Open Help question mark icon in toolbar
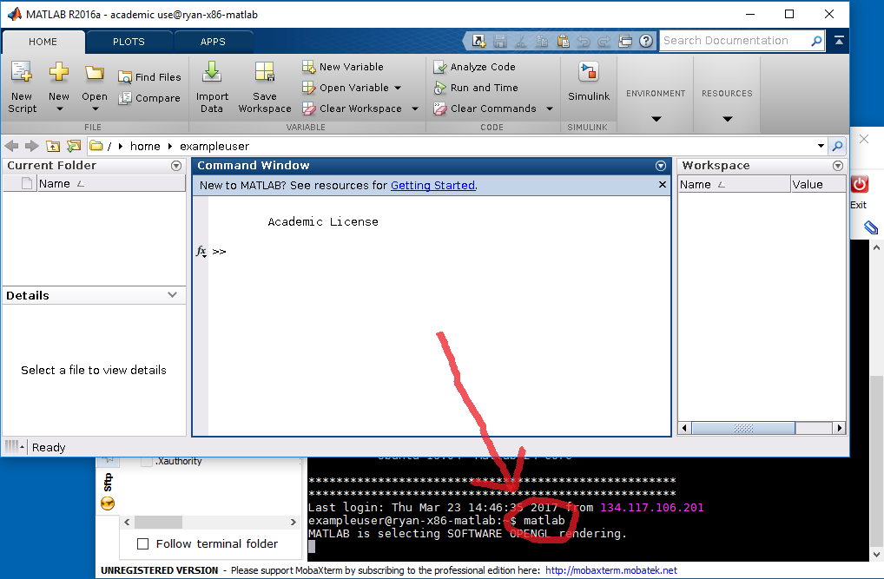The height and width of the screenshot is (579, 884). pyautogui.click(x=646, y=41)
